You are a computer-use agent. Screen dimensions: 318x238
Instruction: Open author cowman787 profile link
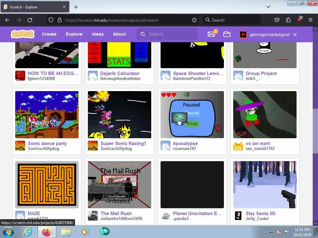[x=184, y=149]
